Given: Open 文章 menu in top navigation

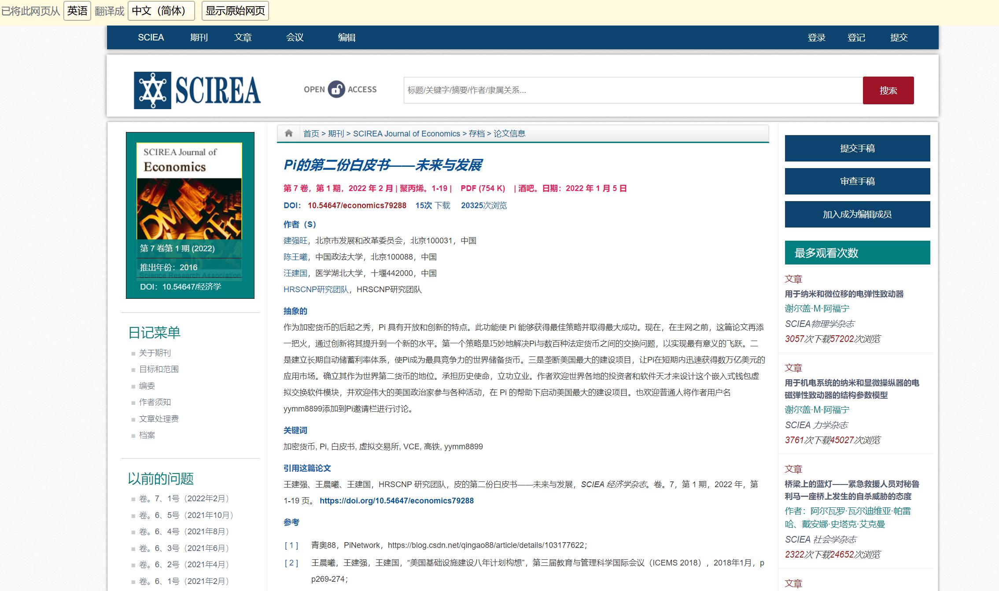Looking at the screenshot, I should [243, 37].
